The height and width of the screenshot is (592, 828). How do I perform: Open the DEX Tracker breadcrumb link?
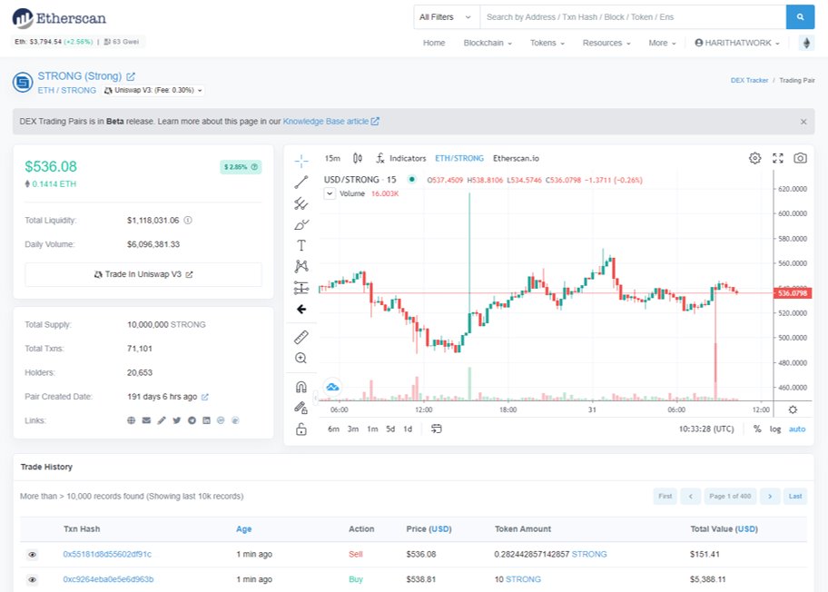(x=749, y=80)
